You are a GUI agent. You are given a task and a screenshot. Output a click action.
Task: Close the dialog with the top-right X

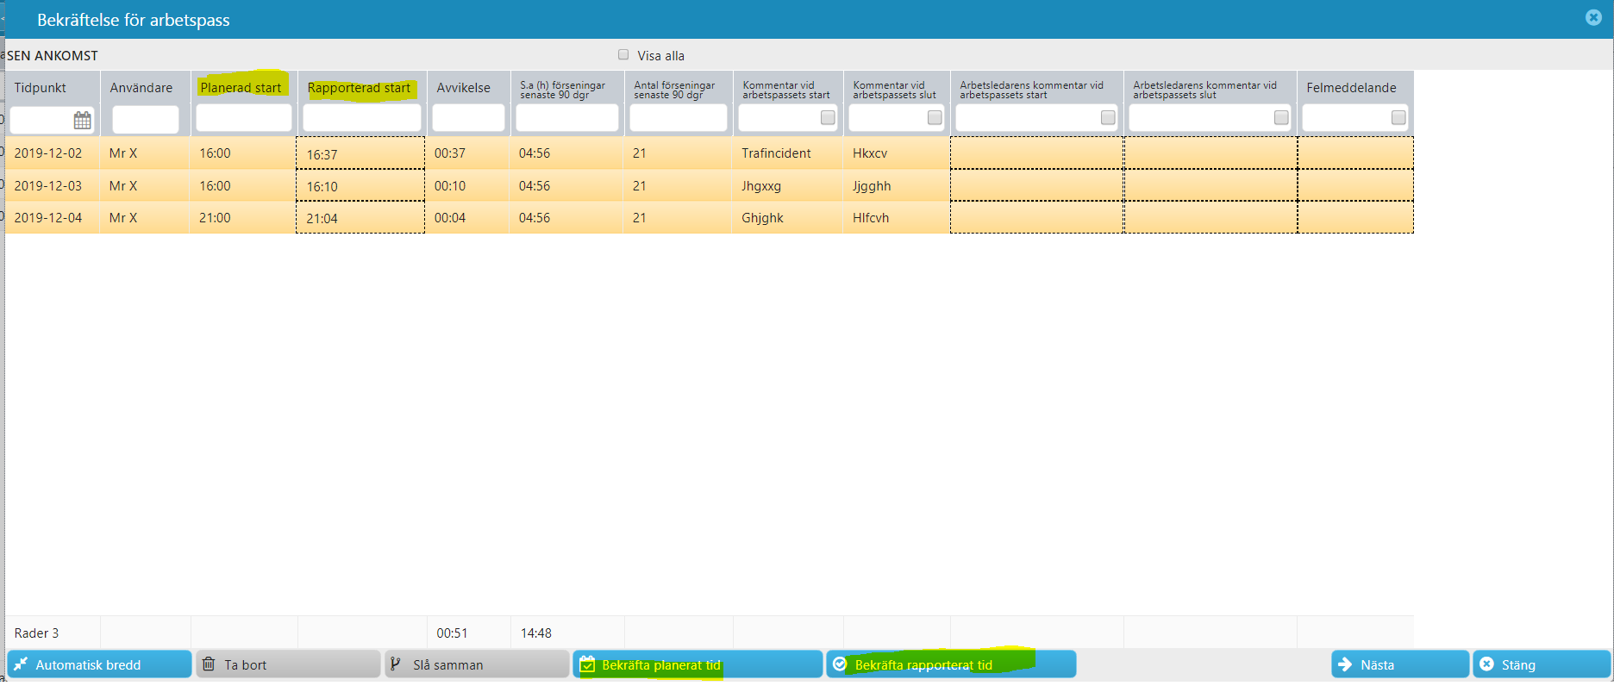(x=1593, y=17)
